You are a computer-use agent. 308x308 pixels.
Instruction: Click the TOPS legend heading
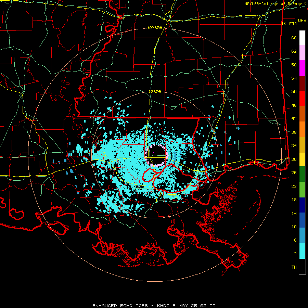pos(301,21)
